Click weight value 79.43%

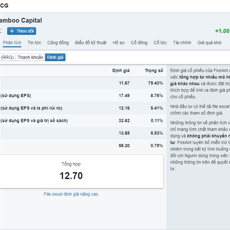pyautogui.click(x=156, y=83)
